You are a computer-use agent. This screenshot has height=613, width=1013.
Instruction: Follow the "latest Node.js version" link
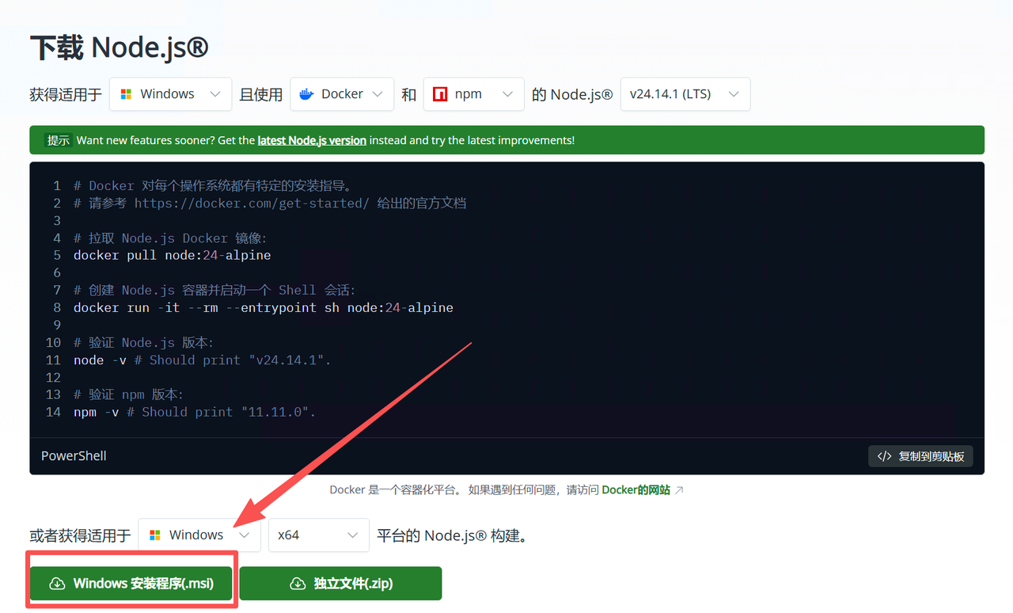click(312, 140)
